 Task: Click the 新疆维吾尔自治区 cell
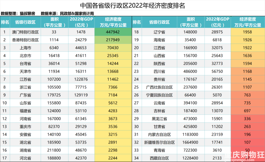click(x=159, y=142)
